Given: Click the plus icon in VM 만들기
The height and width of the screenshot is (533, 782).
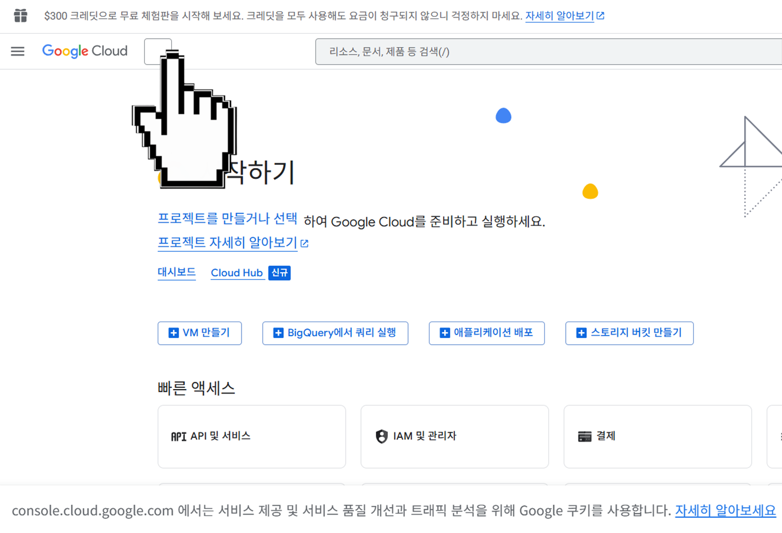Looking at the screenshot, I should coord(173,333).
